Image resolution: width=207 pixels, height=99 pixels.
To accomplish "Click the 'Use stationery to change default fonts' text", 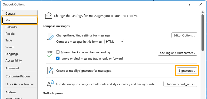I will point(105,84).
